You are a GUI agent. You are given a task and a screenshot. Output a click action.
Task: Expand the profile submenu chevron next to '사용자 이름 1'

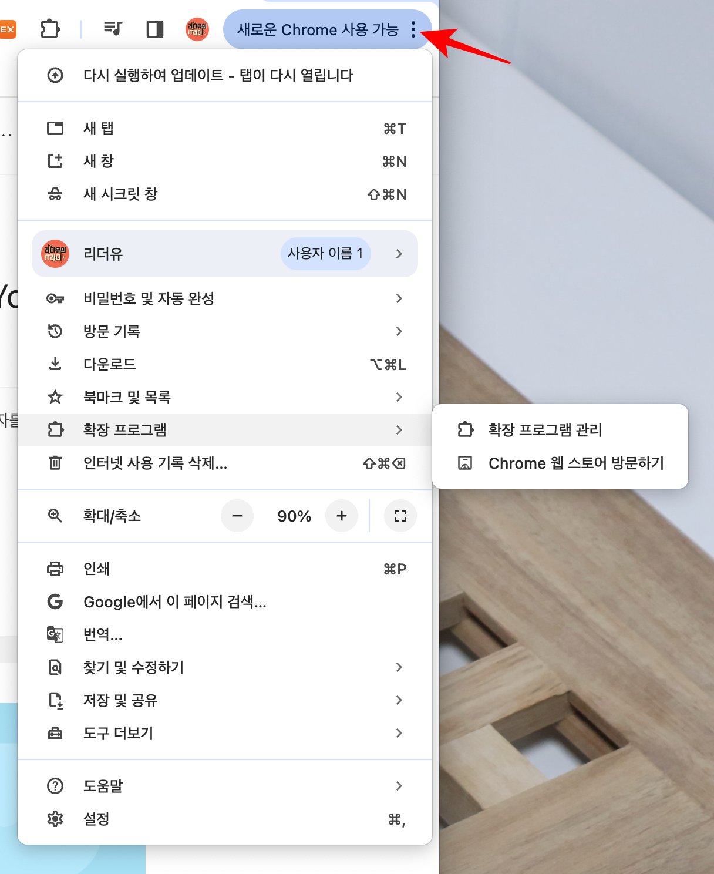[399, 254]
